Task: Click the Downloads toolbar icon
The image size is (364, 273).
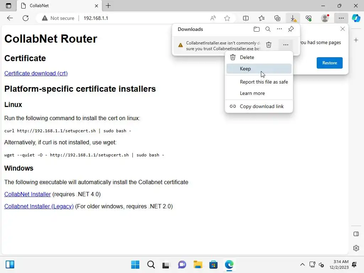Action: 293,18
